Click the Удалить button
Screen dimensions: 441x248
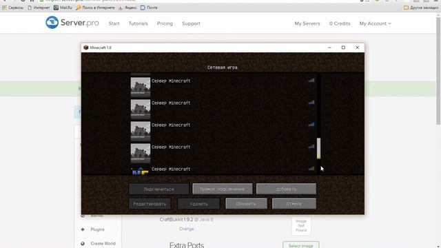[x=198, y=204]
